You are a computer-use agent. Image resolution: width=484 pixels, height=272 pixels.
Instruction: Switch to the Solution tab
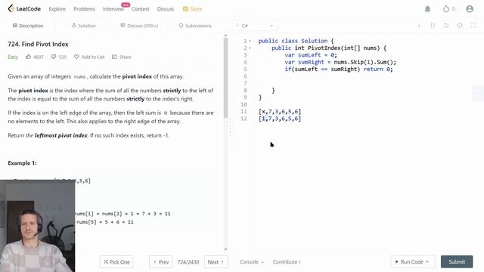click(84, 26)
